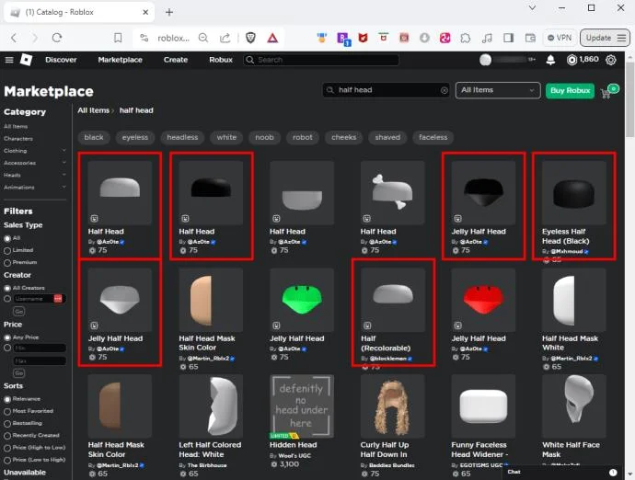Open the browser extensions puzzle icon

pos(466,38)
